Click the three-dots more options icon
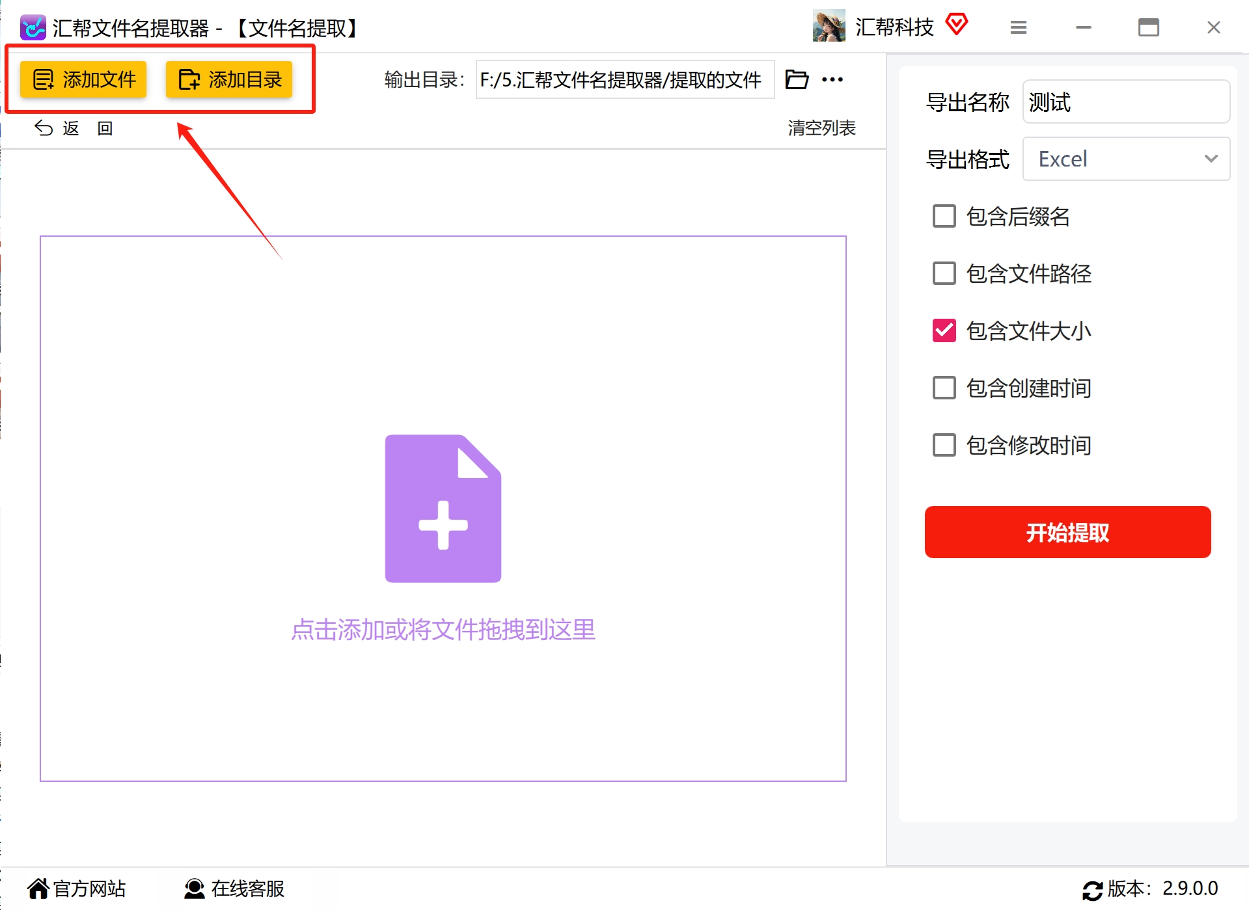The width and height of the screenshot is (1249, 910). [x=832, y=79]
